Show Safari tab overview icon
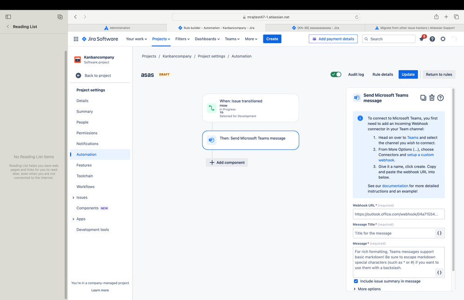Screen dimensions: 464x300 pyautogui.click(x=456, y=17)
